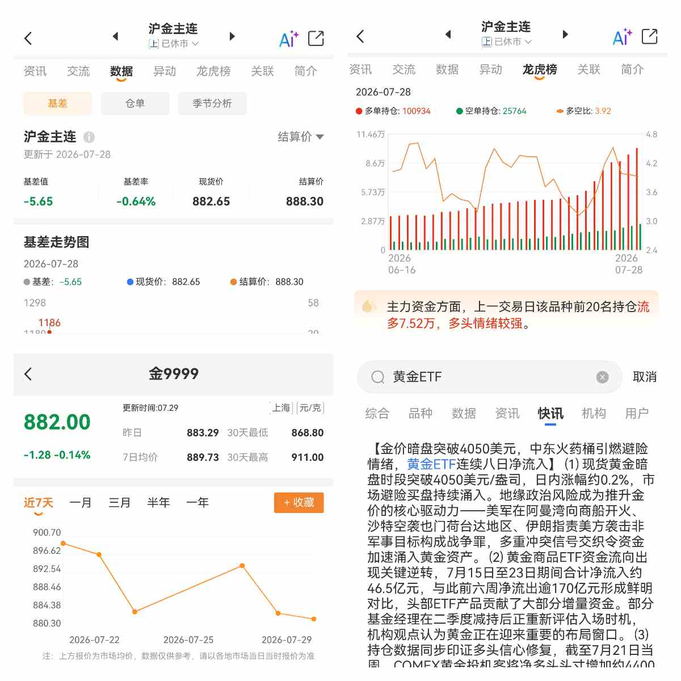
Task: Tap the 7日均价 889.73 value
Action: [203, 457]
